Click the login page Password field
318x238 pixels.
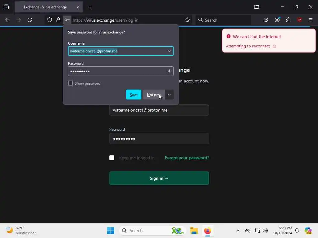point(159,139)
